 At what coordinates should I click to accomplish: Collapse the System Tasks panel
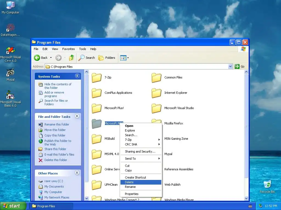[77, 76]
